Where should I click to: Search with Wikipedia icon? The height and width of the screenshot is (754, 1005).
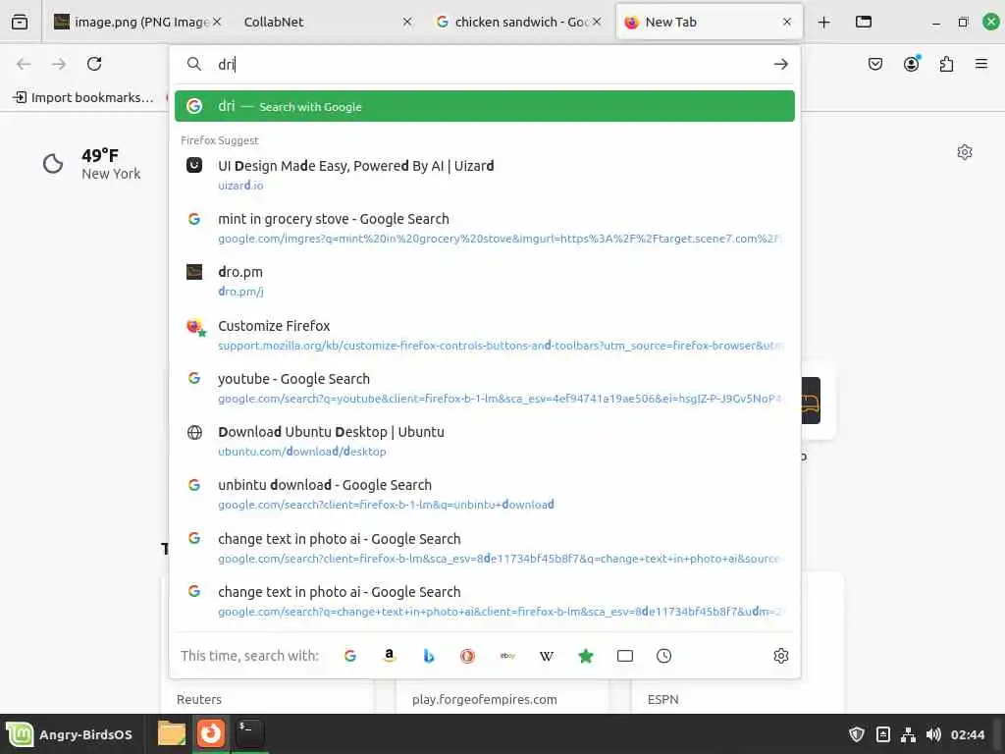[x=546, y=655]
